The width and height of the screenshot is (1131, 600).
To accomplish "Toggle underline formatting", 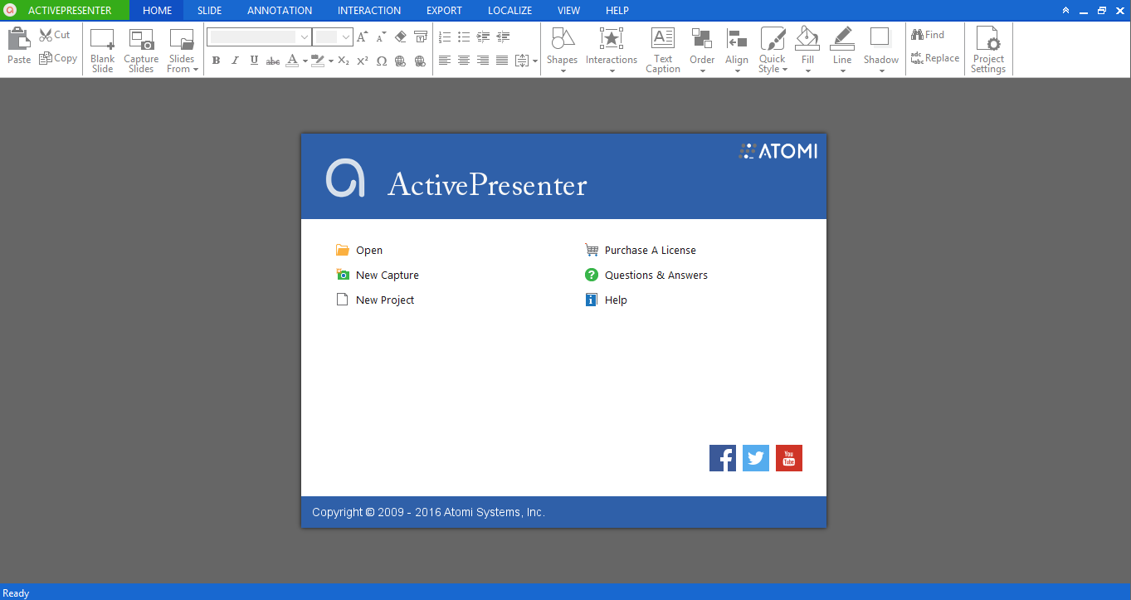I will 254,61.
